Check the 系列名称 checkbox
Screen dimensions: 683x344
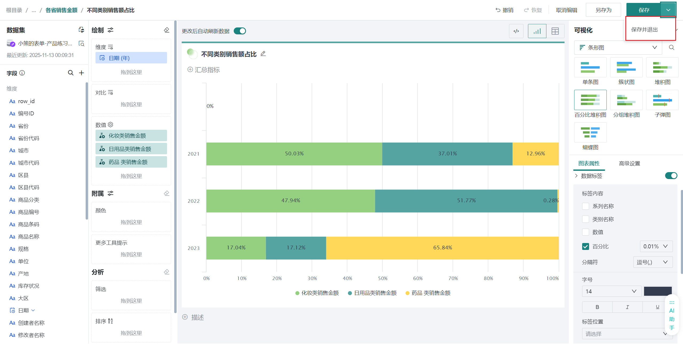586,206
